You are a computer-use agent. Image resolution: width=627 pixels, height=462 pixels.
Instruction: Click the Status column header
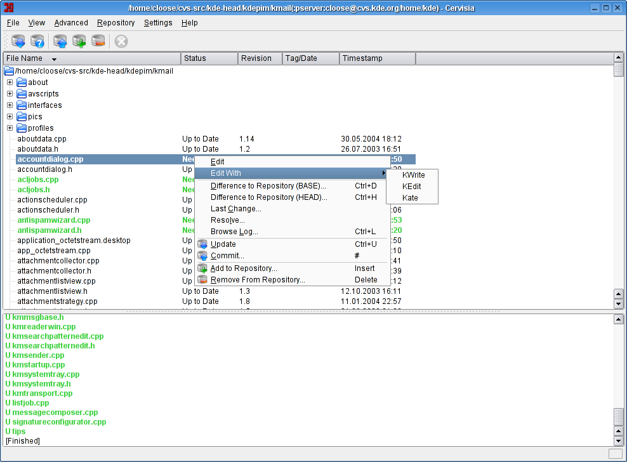(209, 58)
